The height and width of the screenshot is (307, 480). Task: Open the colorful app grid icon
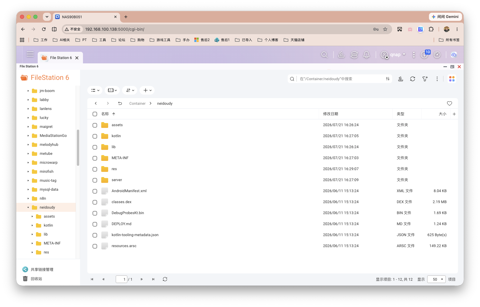452,79
